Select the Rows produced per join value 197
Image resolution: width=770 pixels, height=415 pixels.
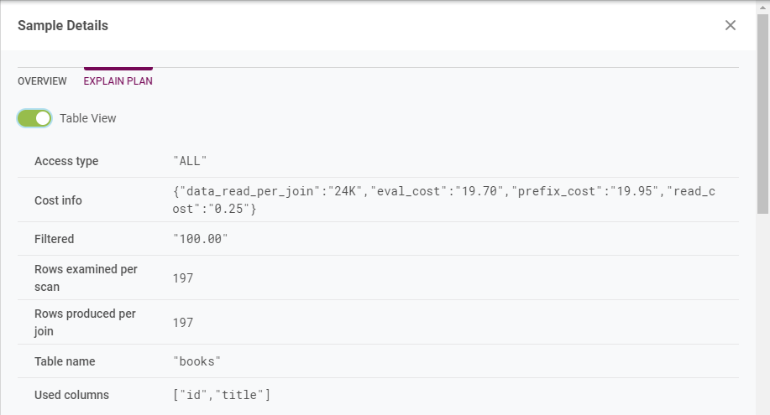183,322
